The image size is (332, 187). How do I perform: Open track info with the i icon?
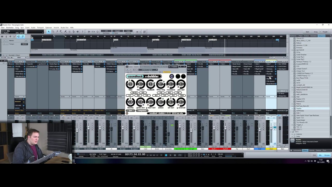point(6,37)
